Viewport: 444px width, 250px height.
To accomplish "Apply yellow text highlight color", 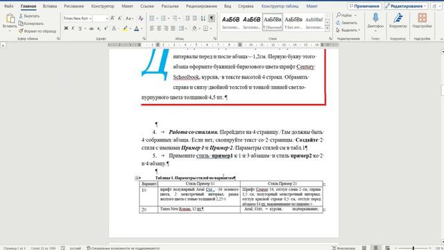I will pyautogui.click(x=125, y=28).
